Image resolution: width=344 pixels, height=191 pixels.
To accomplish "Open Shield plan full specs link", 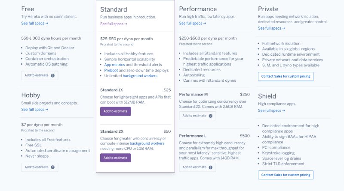I will pos(271,110).
